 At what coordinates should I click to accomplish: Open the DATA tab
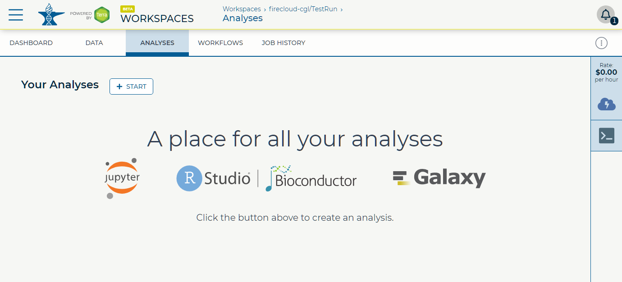(x=94, y=42)
